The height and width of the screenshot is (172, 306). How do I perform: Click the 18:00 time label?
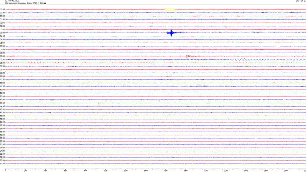click(2, 128)
